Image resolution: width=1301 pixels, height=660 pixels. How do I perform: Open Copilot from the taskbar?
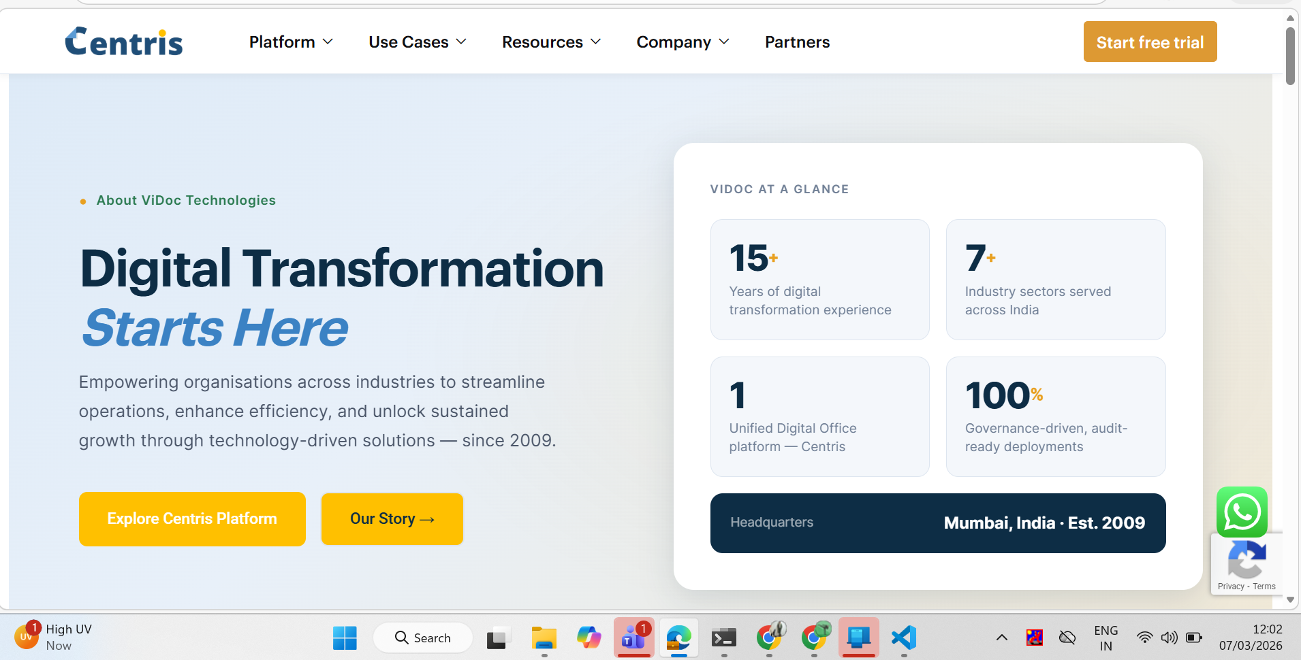point(589,638)
